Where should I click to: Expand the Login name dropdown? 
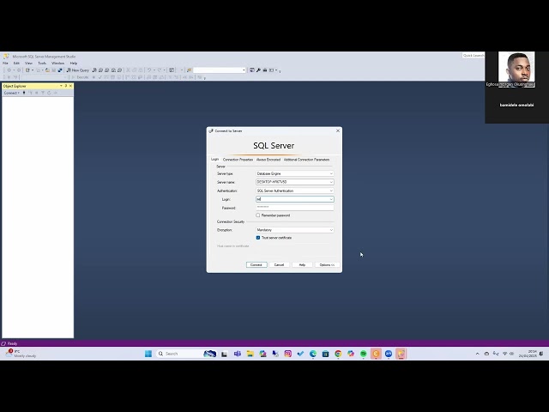[x=331, y=199]
